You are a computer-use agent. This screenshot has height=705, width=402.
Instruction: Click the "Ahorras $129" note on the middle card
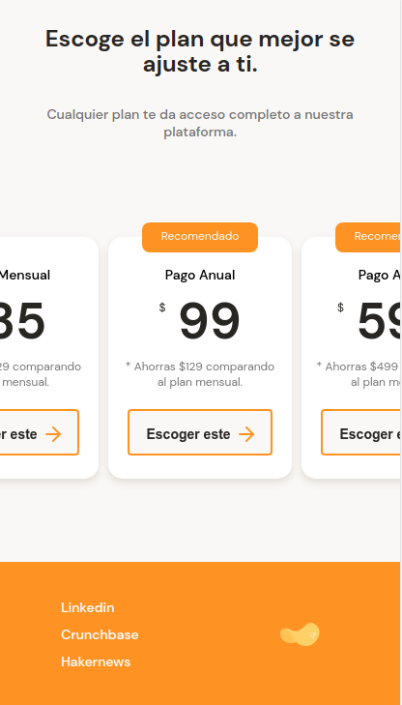pos(200,374)
